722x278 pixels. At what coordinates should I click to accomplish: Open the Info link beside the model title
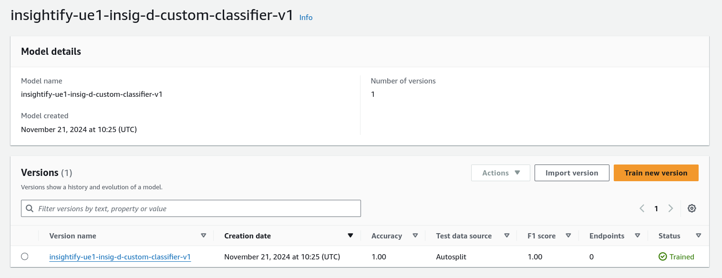coord(306,17)
